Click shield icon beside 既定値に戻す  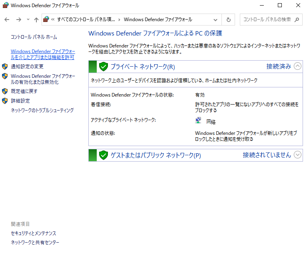point(5,91)
